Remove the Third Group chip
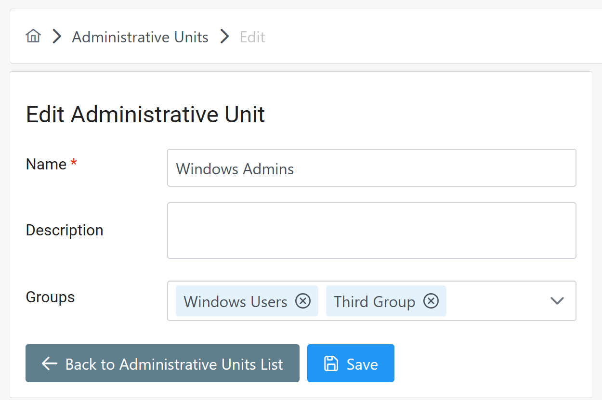 tap(431, 301)
